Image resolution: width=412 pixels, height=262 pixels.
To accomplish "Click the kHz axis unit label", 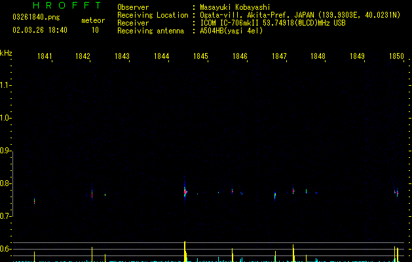I will 6,53.
